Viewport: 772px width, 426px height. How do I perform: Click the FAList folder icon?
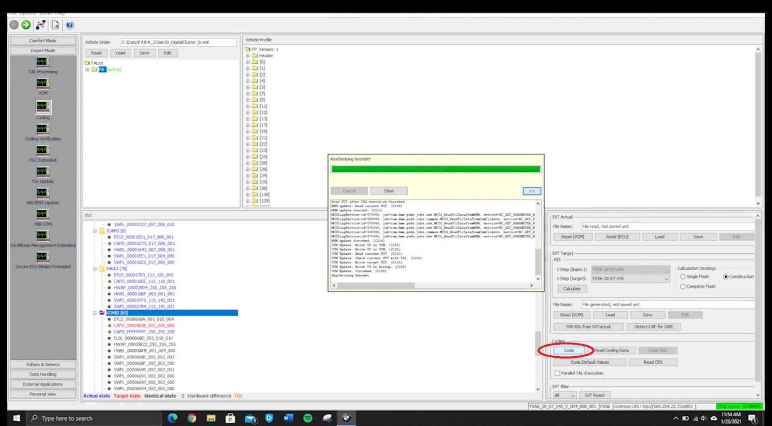[x=87, y=63]
